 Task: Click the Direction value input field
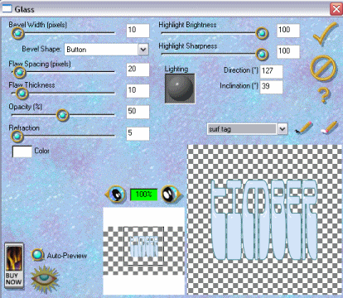(x=272, y=71)
